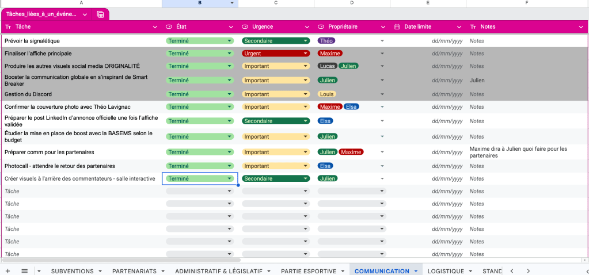
Task: Click the table view icon beside the table name
Action: (x=100, y=14)
